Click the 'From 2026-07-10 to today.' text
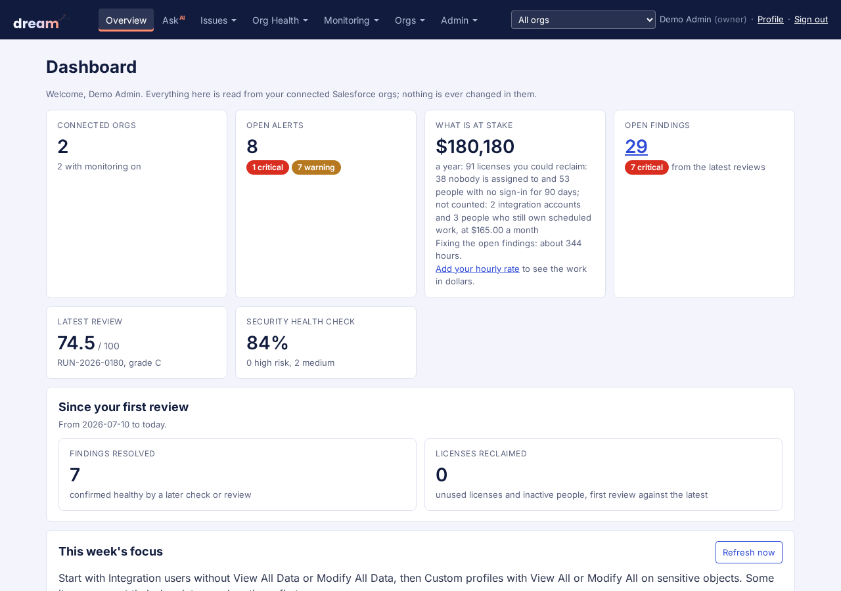 112,424
